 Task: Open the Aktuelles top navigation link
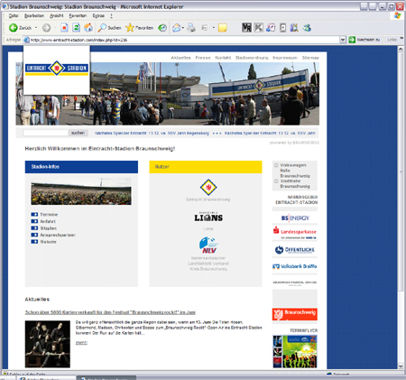[180, 58]
